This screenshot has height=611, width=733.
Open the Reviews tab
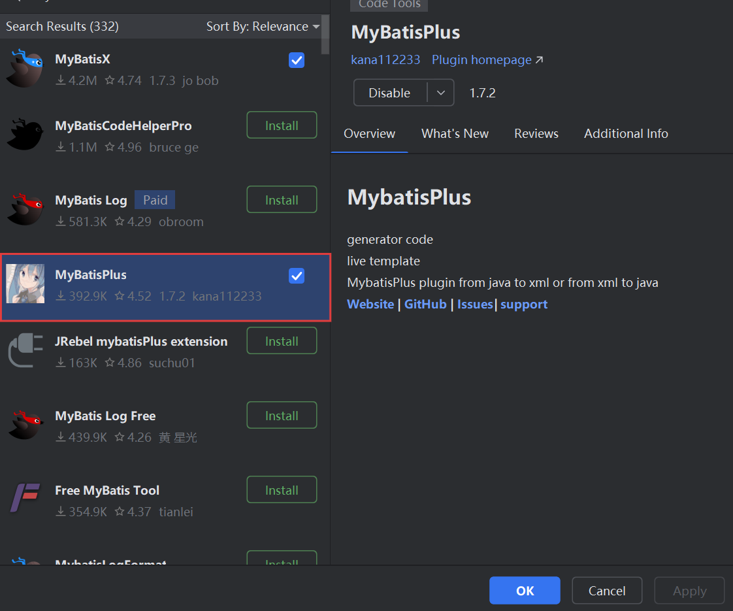point(536,134)
